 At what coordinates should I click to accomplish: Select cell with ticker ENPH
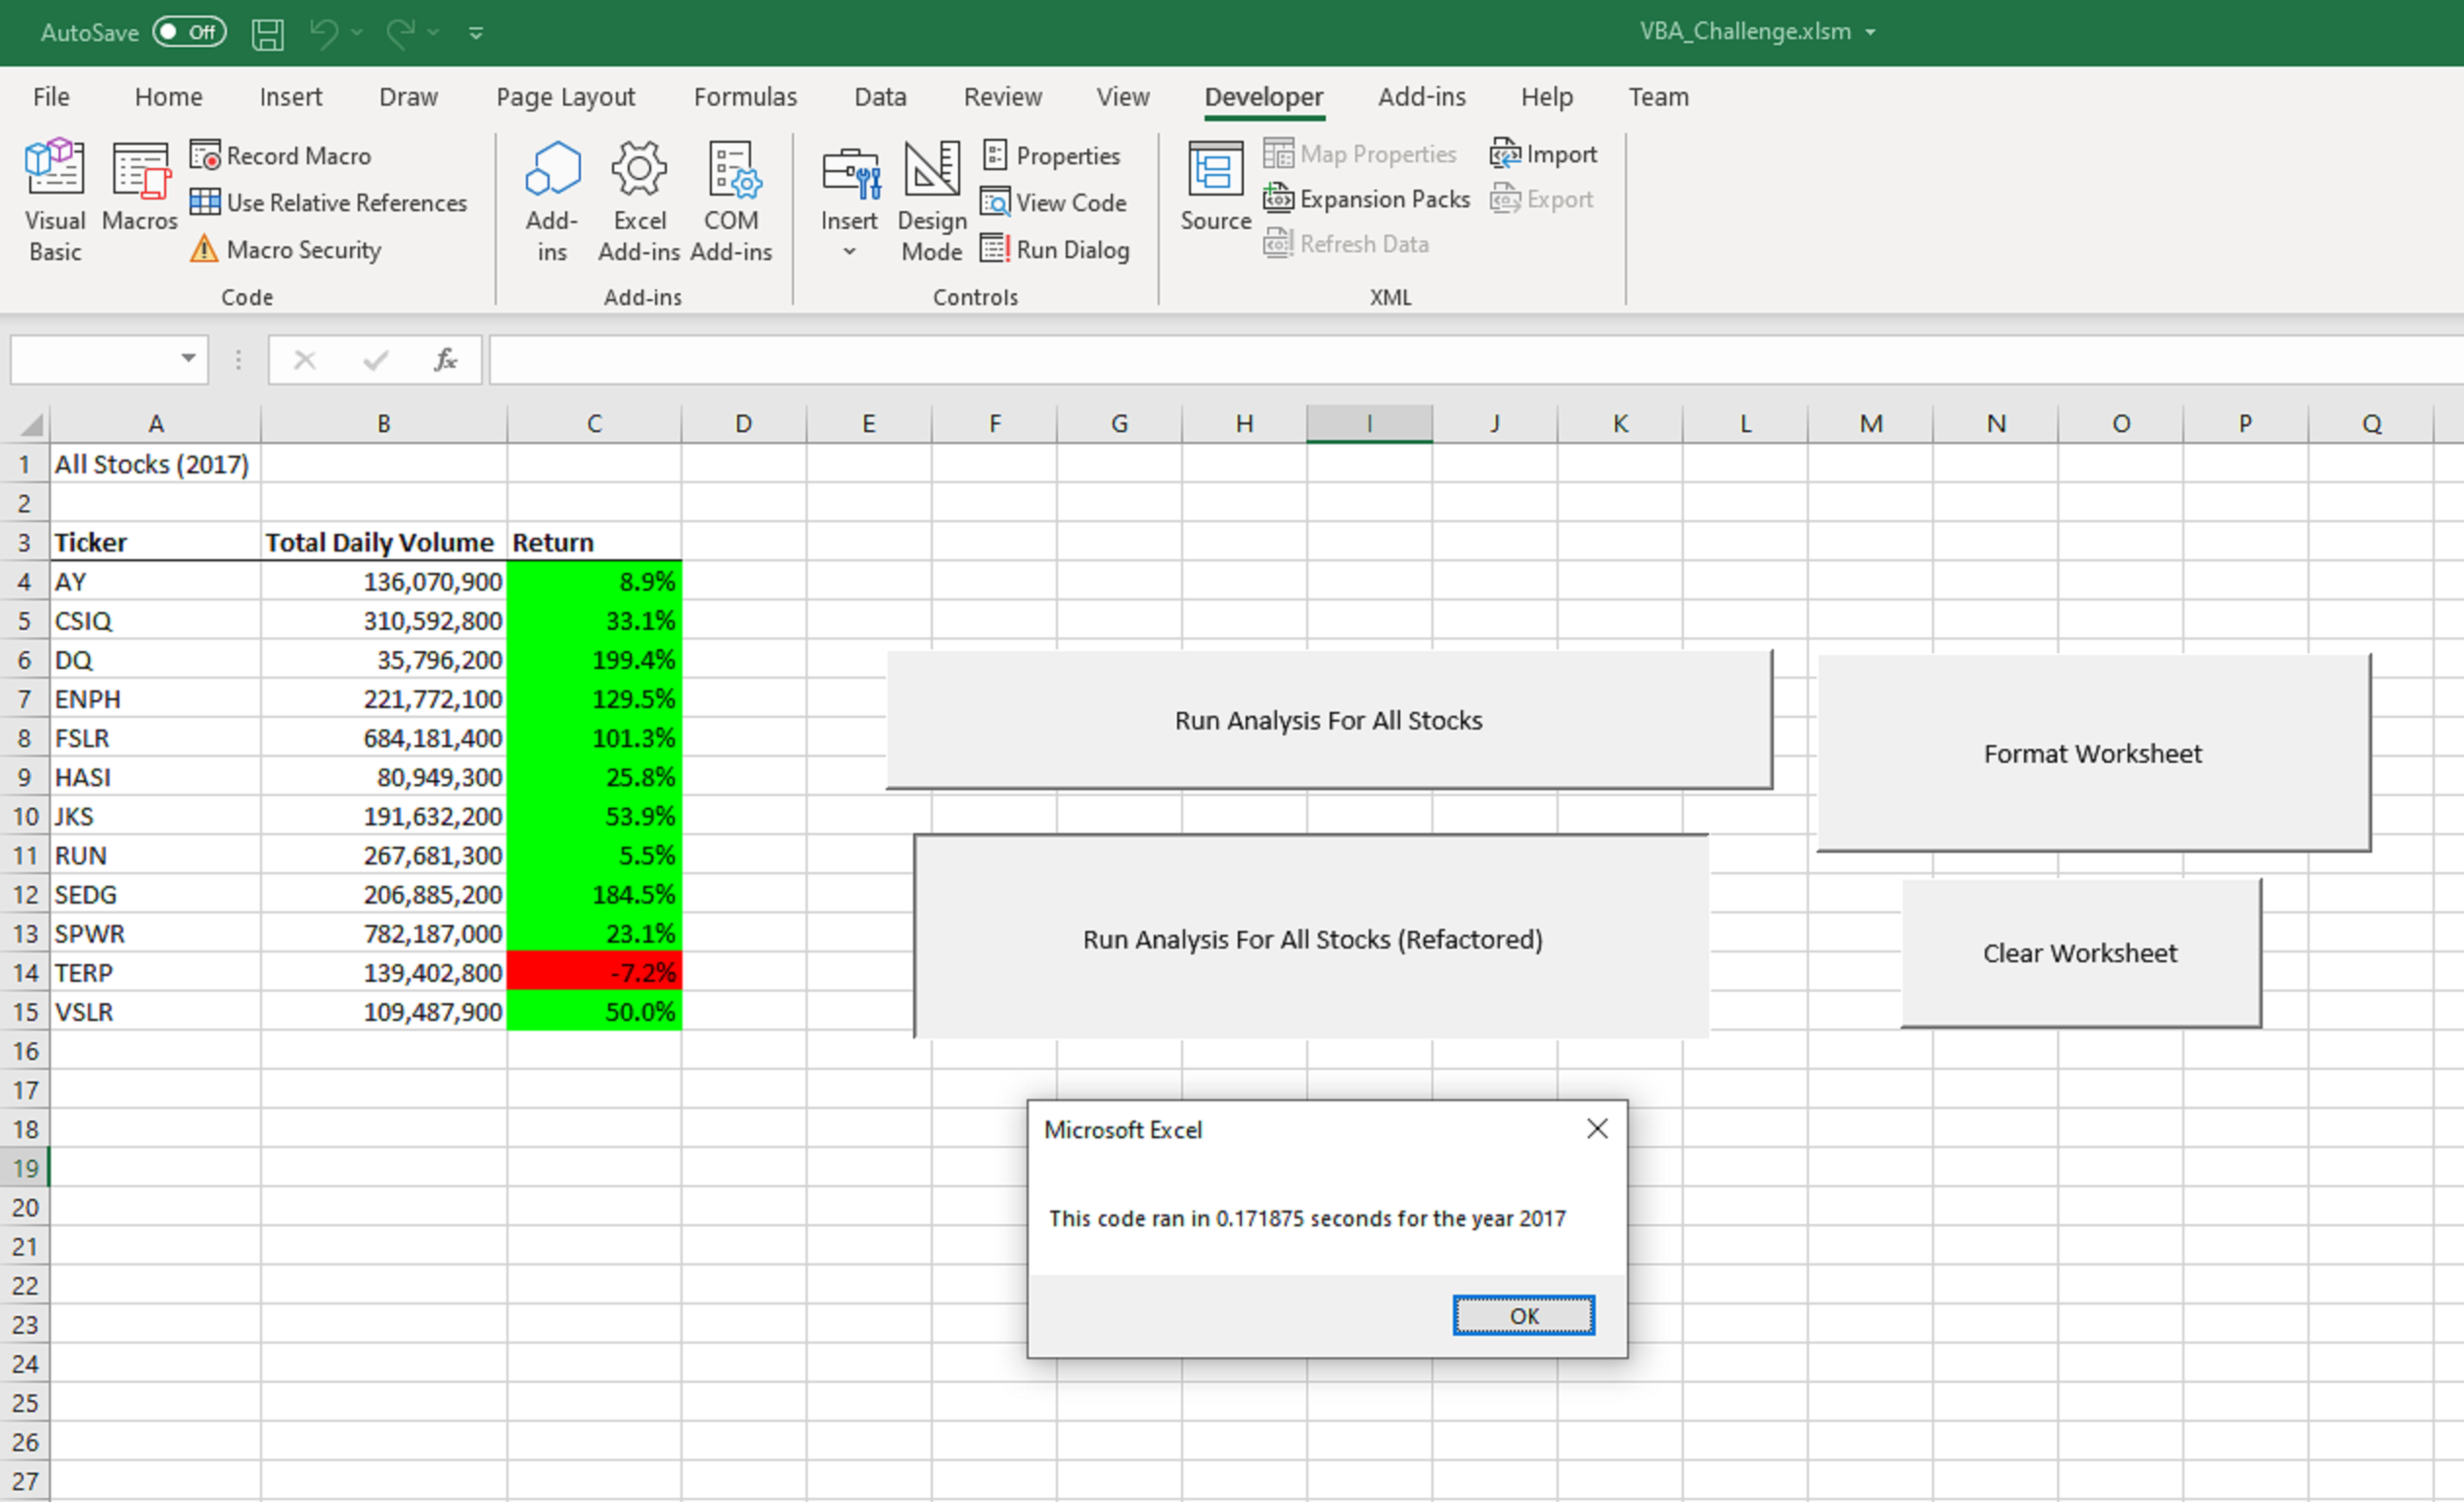155,699
